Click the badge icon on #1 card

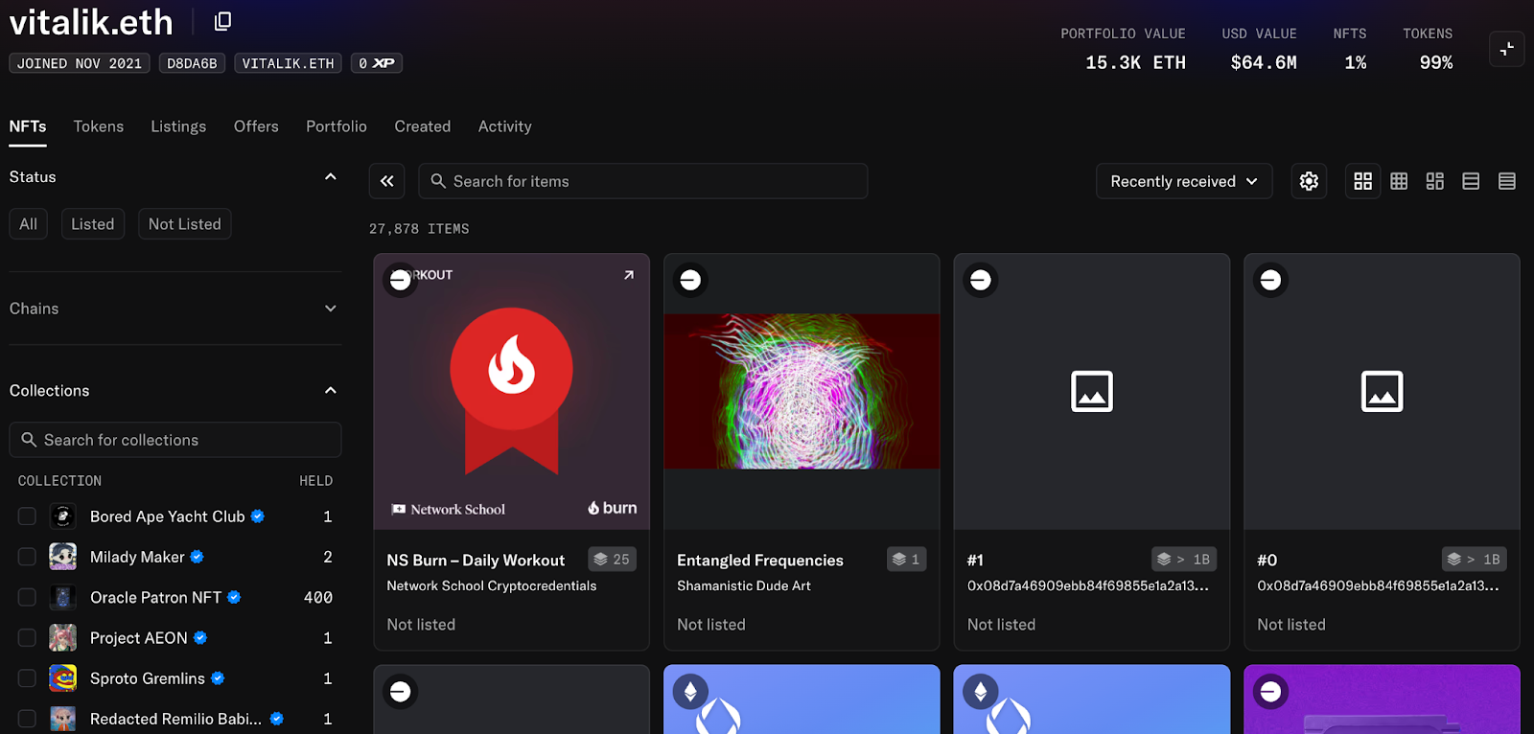coord(981,280)
